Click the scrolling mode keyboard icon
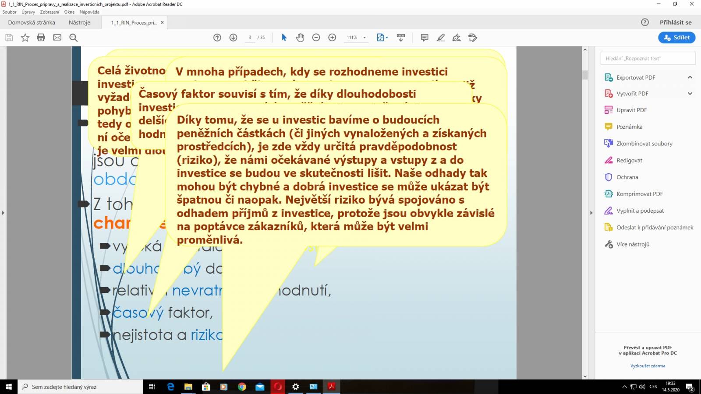This screenshot has height=394, width=701. click(401, 38)
